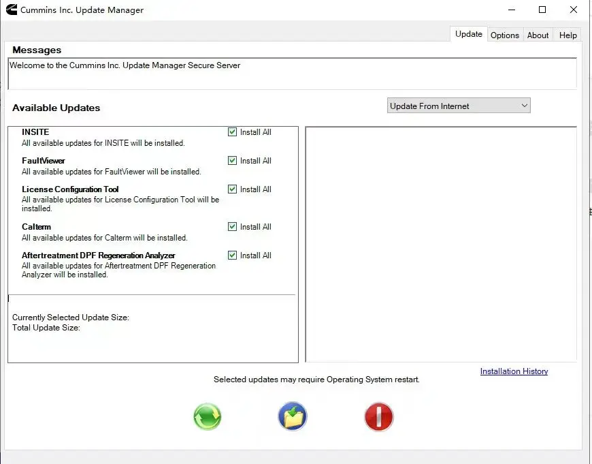This screenshot has height=464, width=592.
Task: Open the About tab
Action: tap(538, 35)
